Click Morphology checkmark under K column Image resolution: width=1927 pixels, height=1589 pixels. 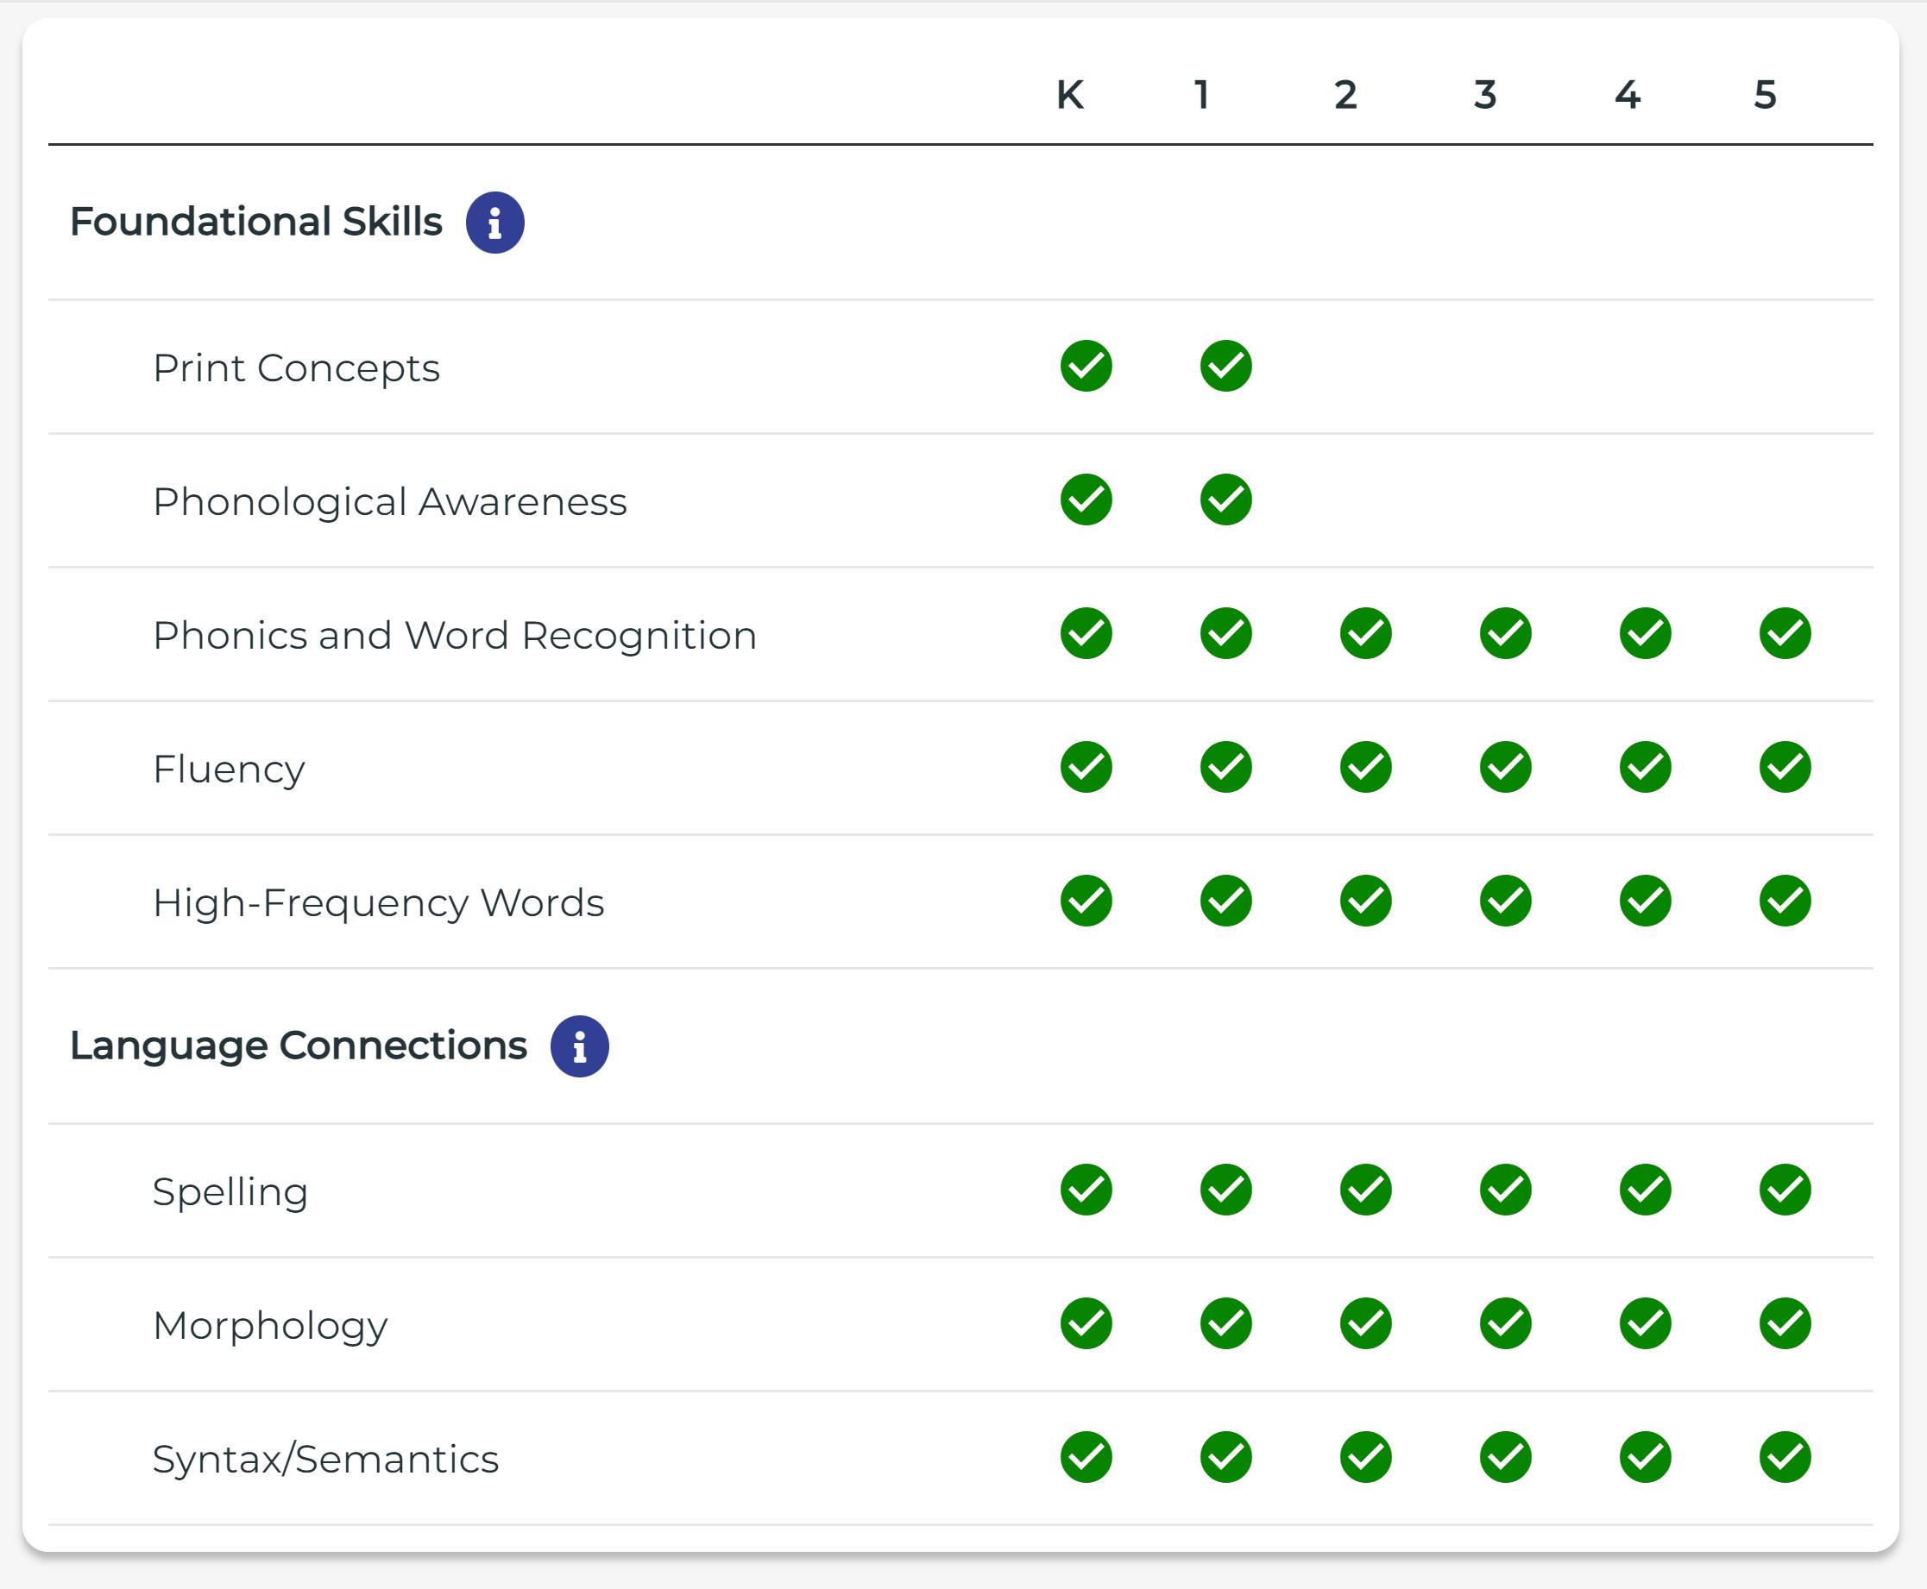point(1086,1323)
